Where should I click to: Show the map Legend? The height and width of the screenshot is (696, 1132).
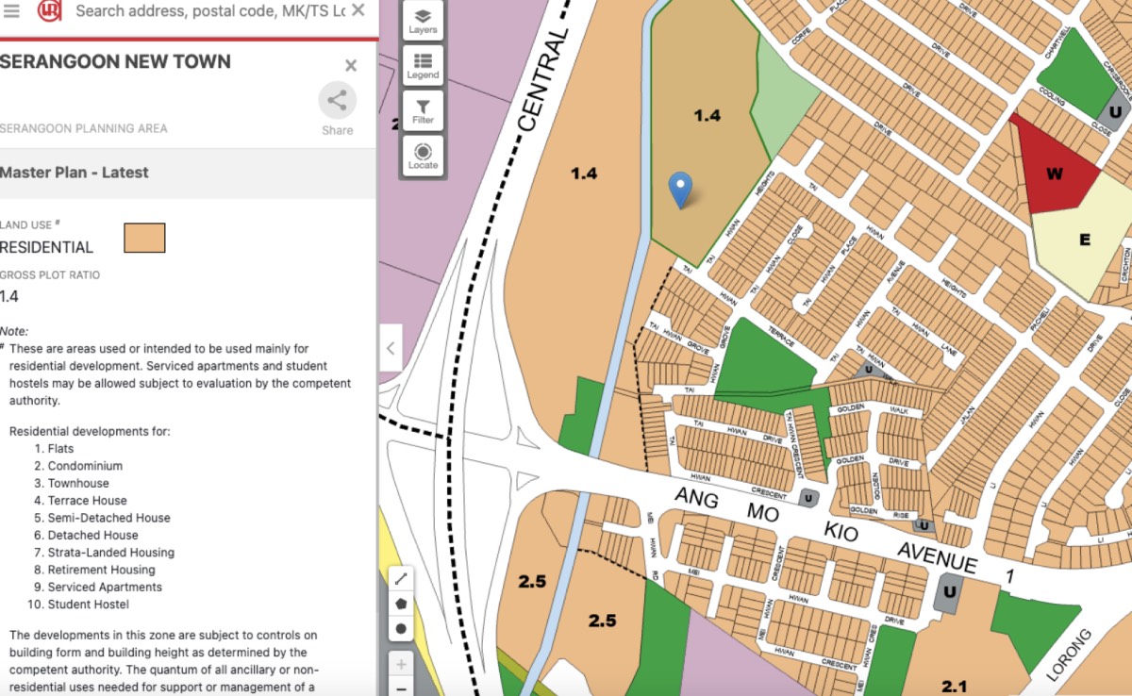(x=423, y=65)
